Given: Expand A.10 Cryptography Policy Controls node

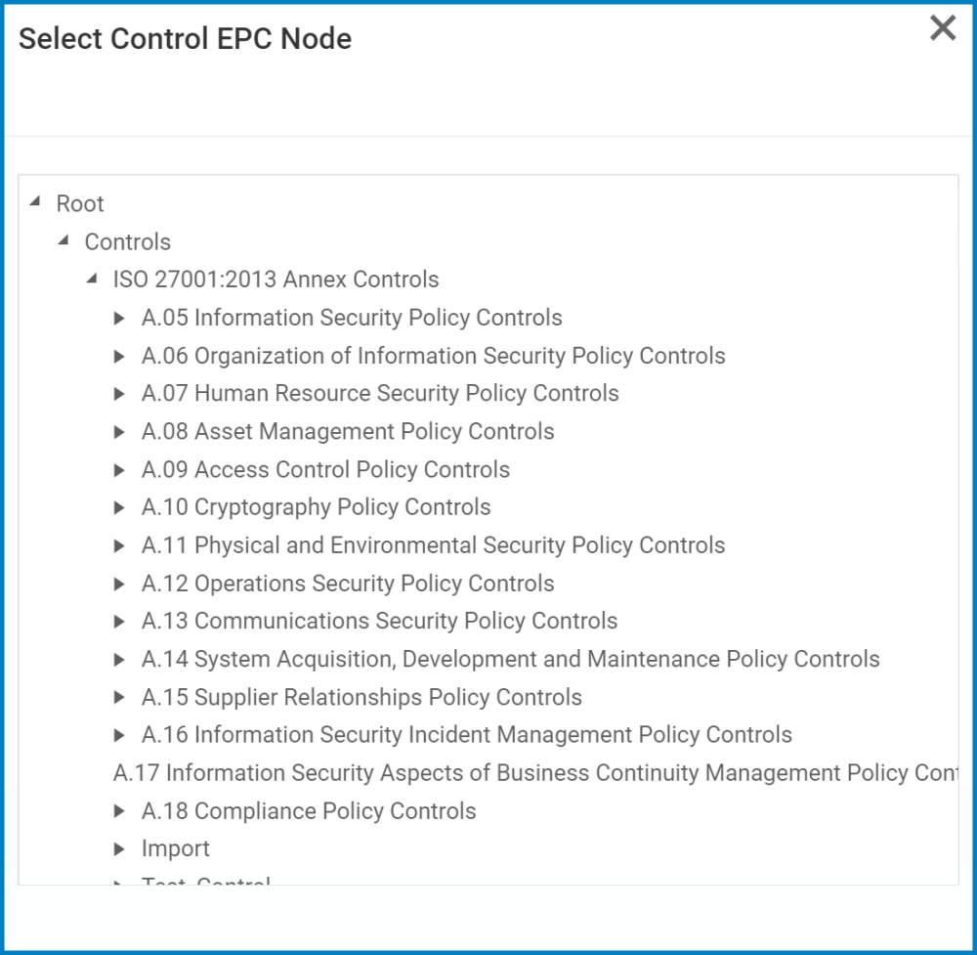Looking at the screenshot, I should (118, 506).
